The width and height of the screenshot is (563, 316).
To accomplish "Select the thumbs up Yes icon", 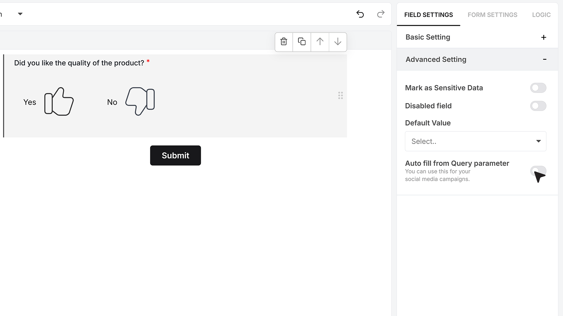I will click(x=59, y=102).
